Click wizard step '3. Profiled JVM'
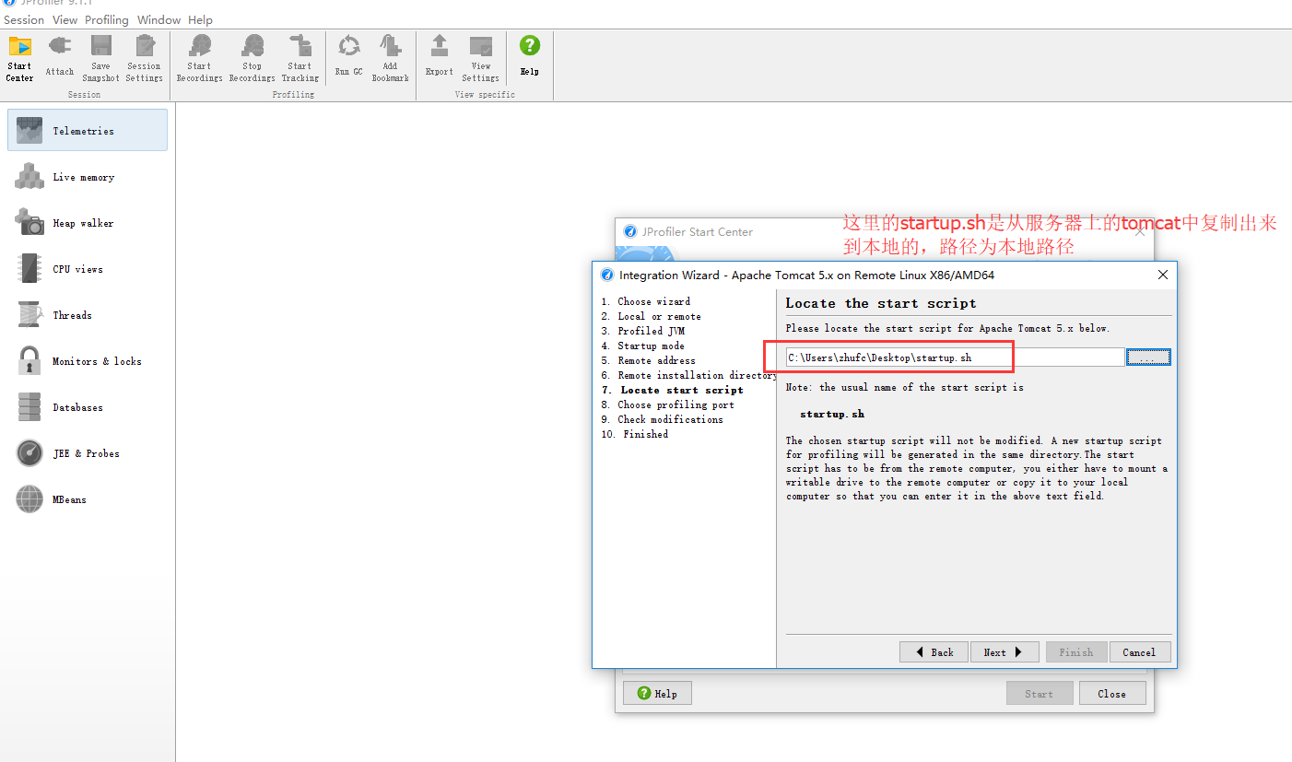 (x=643, y=331)
